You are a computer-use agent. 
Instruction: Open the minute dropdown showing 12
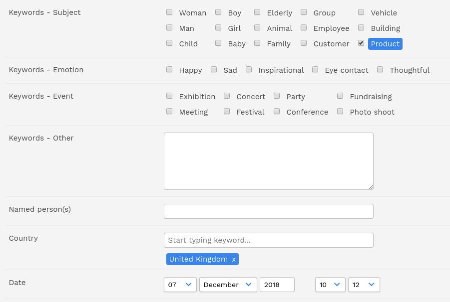(x=364, y=285)
